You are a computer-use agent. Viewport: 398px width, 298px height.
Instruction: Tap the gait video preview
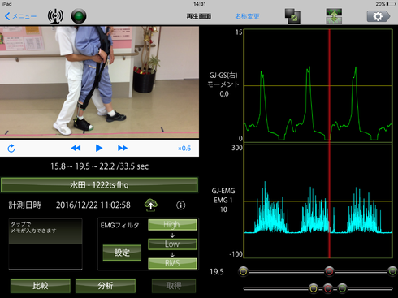(99, 82)
